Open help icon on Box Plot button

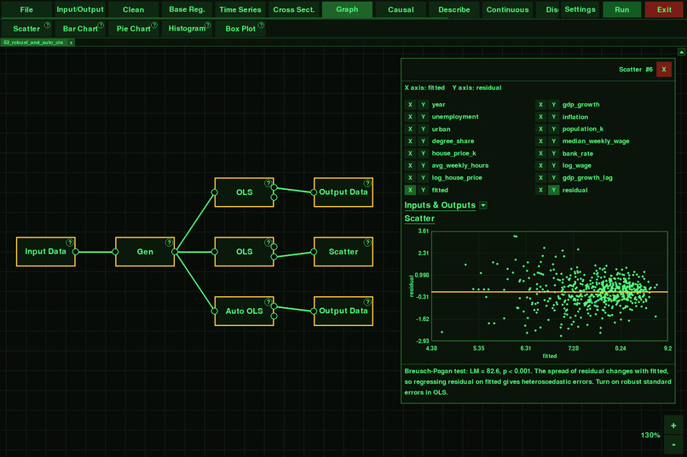click(x=261, y=25)
